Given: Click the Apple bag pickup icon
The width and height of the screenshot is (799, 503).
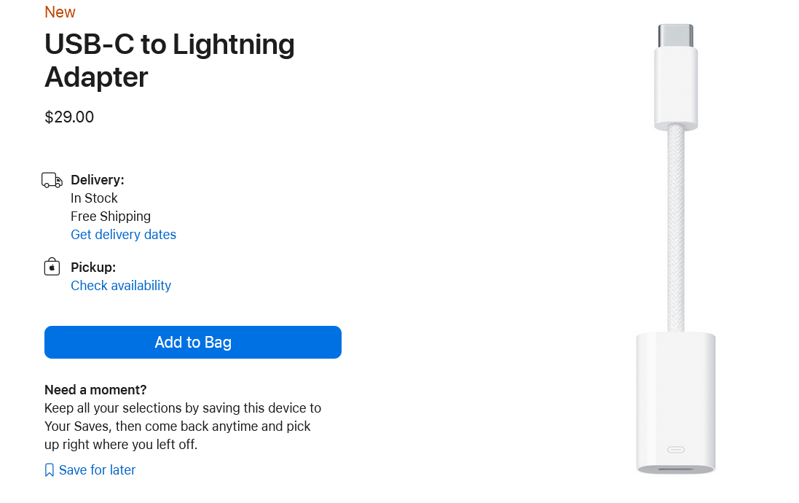Looking at the screenshot, I should 52,267.
